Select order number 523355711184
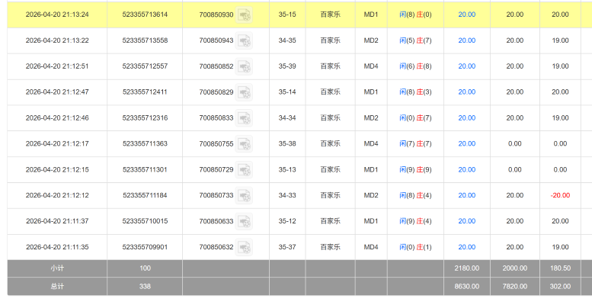This screenshot has height=302, width=592. click(145, 195)
